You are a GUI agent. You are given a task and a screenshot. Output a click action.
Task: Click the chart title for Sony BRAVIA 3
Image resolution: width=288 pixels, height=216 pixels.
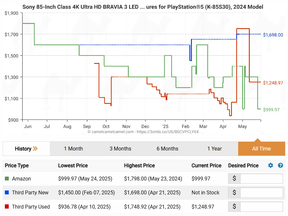tap(142, 7)
